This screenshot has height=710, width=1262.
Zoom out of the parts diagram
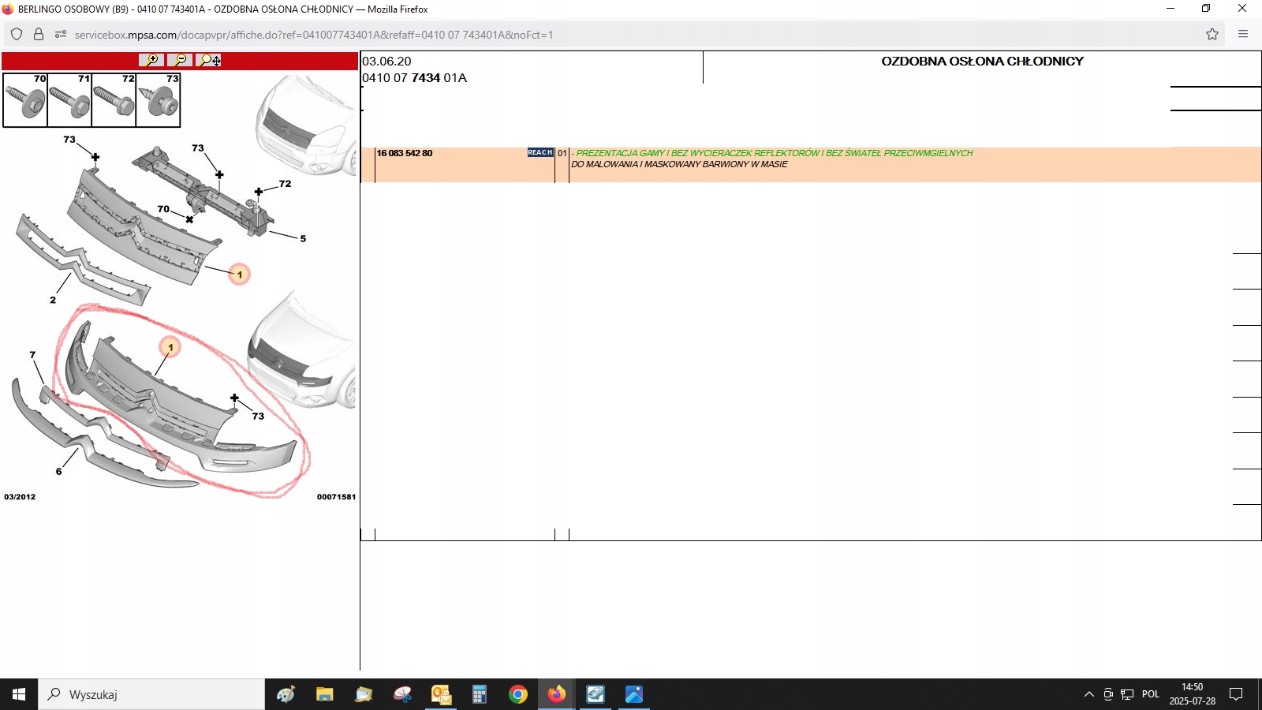point(180,60)
